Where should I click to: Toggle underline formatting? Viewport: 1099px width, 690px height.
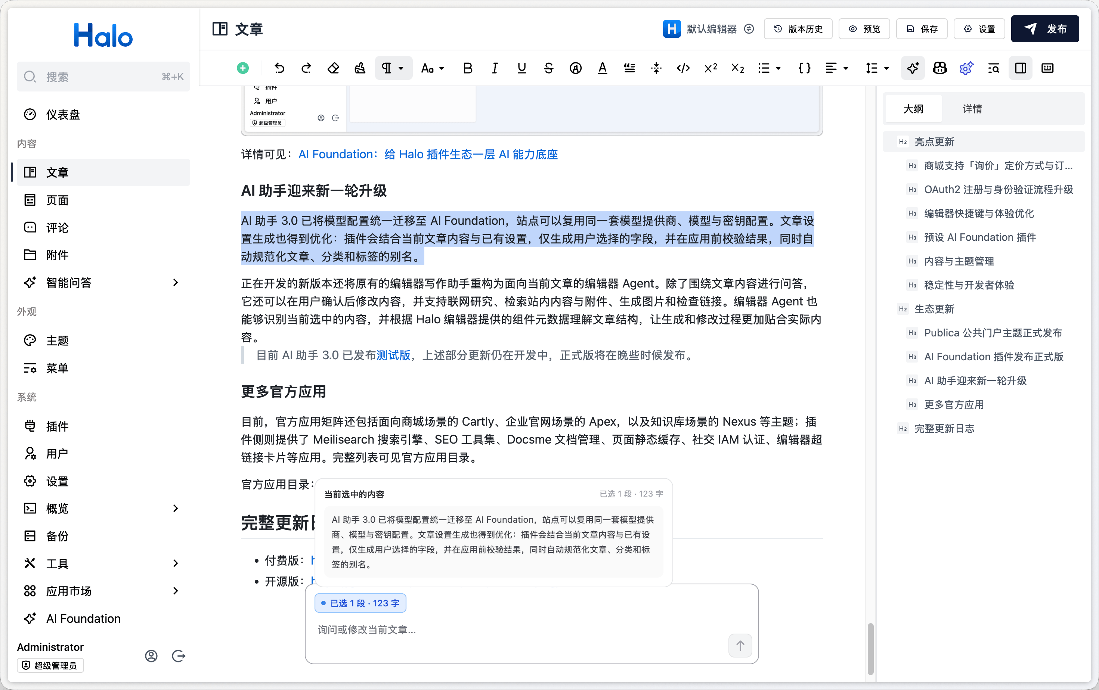click(x=521, y=68)
